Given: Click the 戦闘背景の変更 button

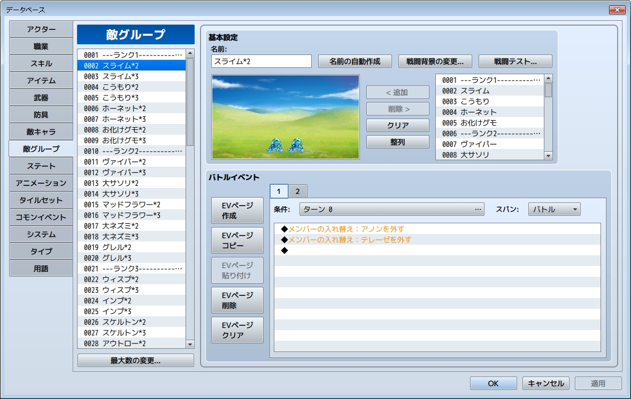Looking at the screenshot, I should coord(435,61).
